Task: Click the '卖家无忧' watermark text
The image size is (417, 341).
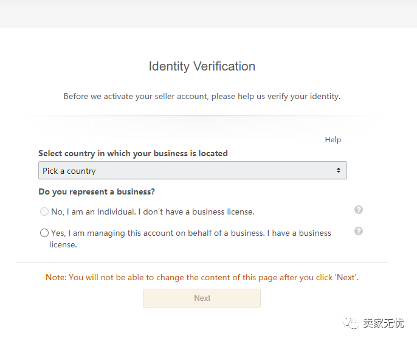Action: click(384, 323)
